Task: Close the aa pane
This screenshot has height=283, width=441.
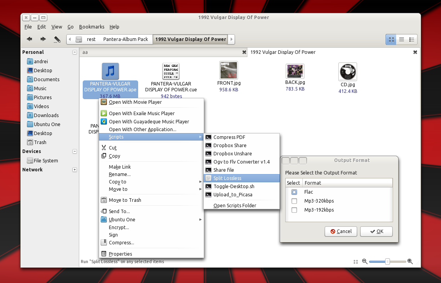Action: pos(244,52)
